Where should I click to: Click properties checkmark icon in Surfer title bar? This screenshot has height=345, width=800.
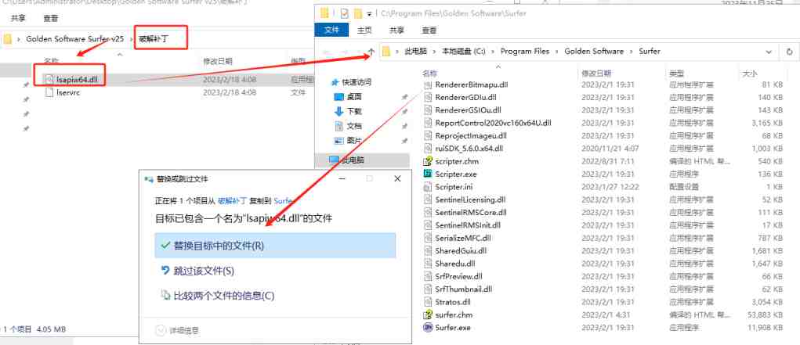click(x=345, y=13)
